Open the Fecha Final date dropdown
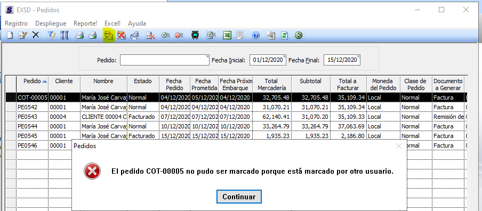482x211 pixels. click(358, 56)
